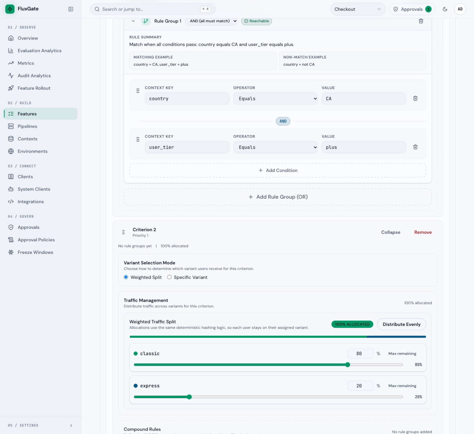Click the express variant slider handle
Viewport: 474px width, 434px height.
189,397
